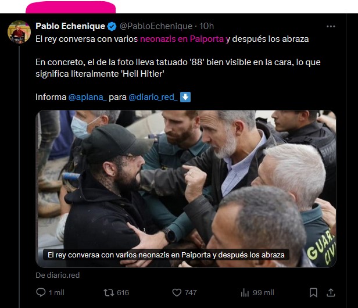View post analytics bar chart icon
The image size is (358, 308).
coord(245,292)
